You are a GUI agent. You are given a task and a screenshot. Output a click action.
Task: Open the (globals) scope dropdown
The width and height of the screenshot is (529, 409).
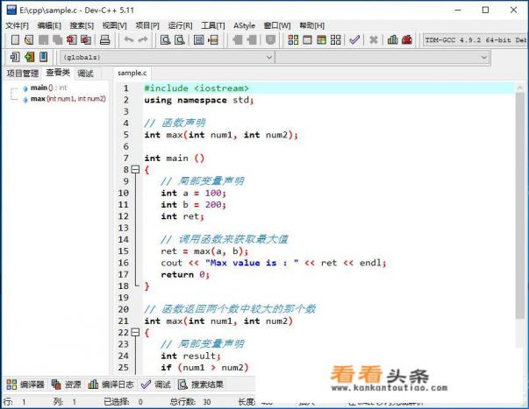pos(167,57)
